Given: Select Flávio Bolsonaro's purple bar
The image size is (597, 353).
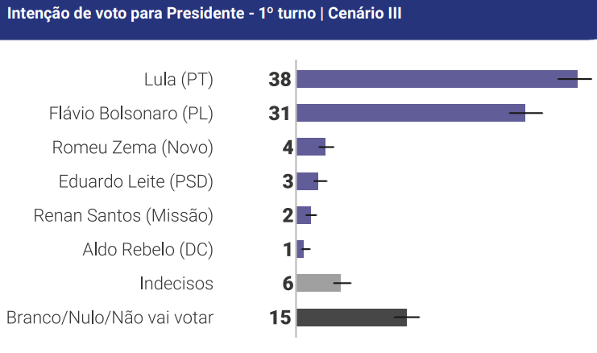Looking at the screenshot, I should point(409,113).
